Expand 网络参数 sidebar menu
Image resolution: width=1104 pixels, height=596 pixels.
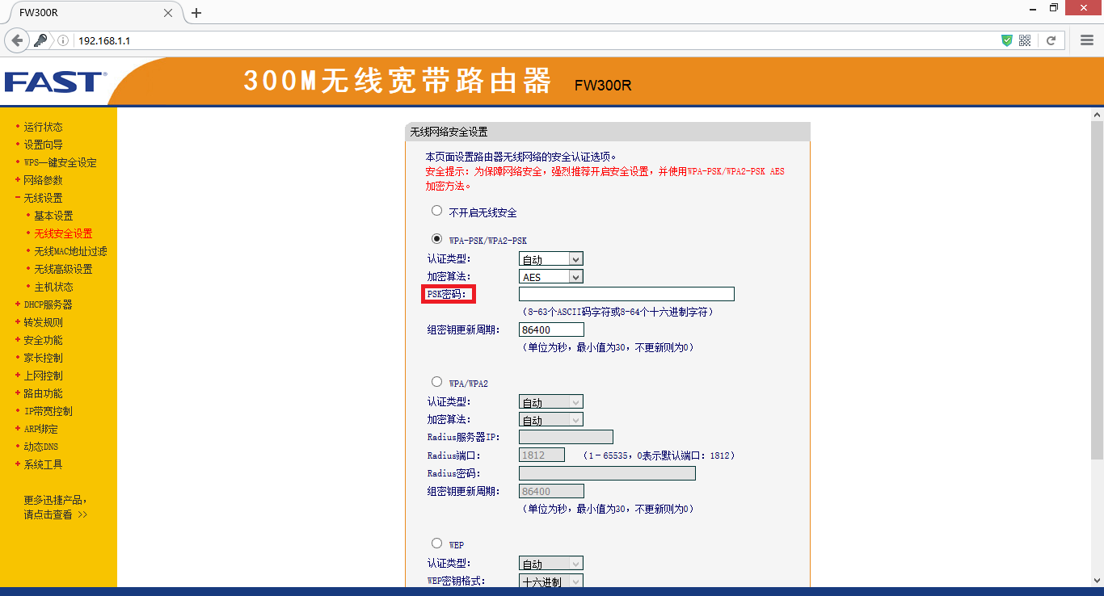[x=43, y=180]
